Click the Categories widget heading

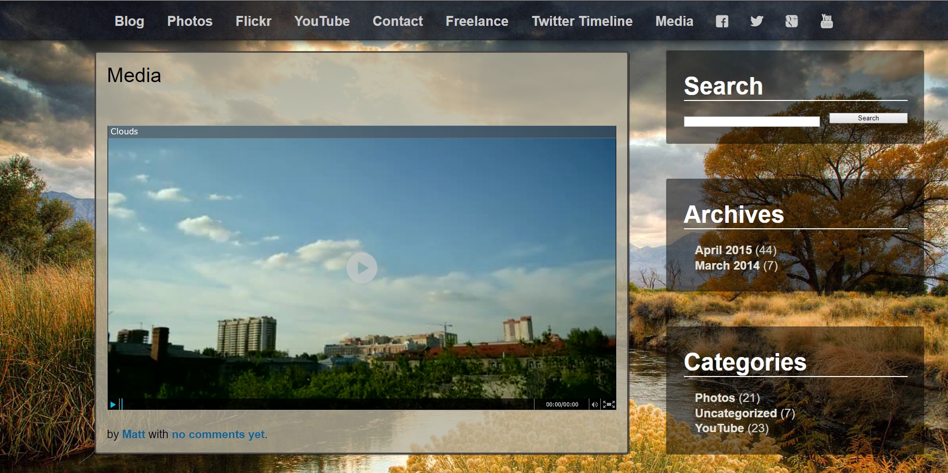pos(745,362)
